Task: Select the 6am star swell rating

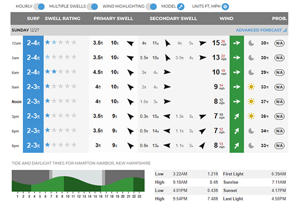Action: [60, 71]
